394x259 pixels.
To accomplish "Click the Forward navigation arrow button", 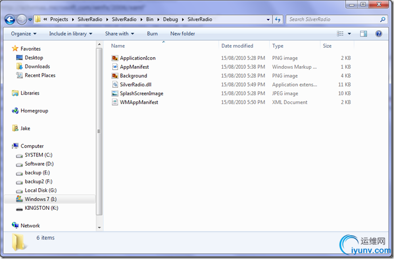I will coord(22,20).
